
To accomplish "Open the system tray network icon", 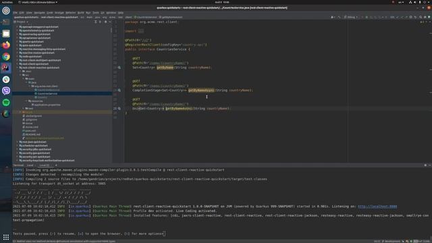I will point(410,2).
